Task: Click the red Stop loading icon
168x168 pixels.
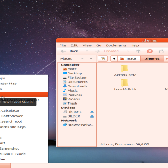Action: point(150,51)
